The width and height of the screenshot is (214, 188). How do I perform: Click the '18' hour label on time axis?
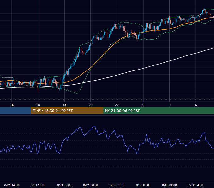point(64,105)
